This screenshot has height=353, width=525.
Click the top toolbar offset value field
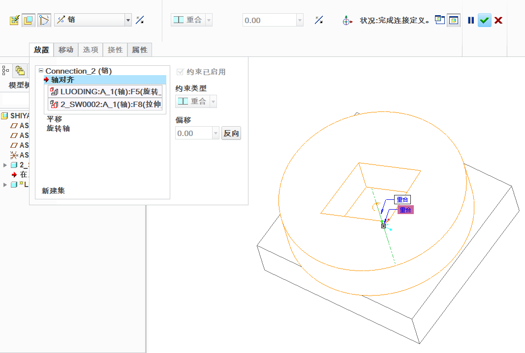click(x=269, y=20)
